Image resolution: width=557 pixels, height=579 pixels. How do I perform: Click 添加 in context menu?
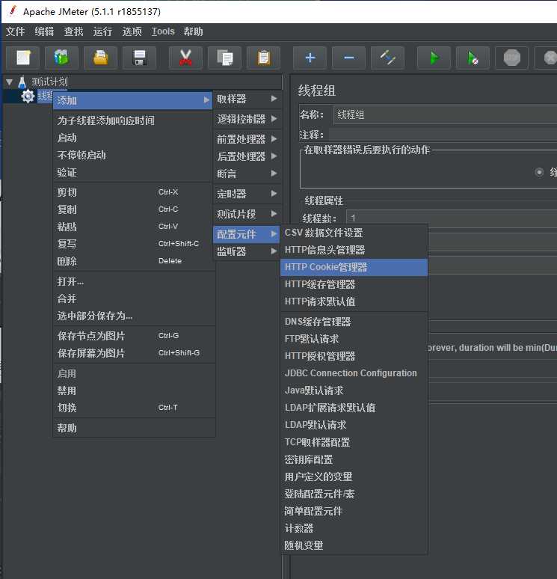(x=133, y=100)
